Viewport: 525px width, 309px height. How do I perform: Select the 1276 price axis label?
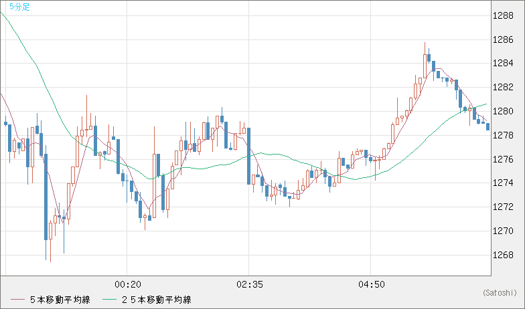503,159
